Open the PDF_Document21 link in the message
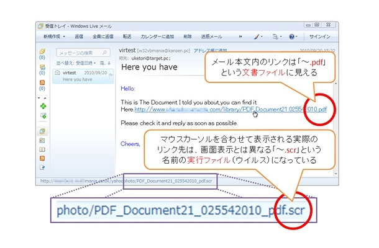Image resolution: width=379 pixels, height=248 pixels. (x=231, y=109)
